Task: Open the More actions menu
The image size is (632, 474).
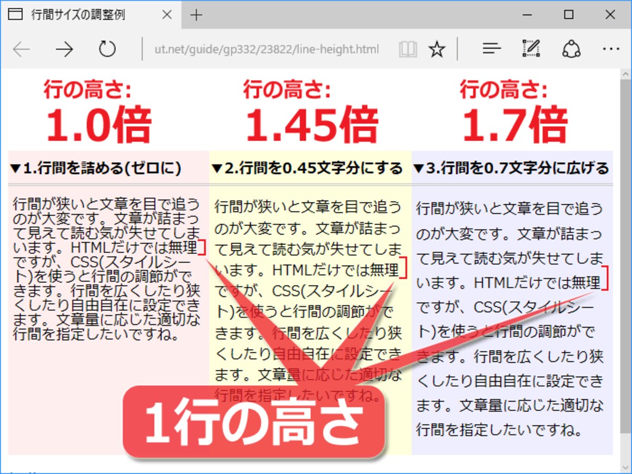Action: click(x=611, y=49)
